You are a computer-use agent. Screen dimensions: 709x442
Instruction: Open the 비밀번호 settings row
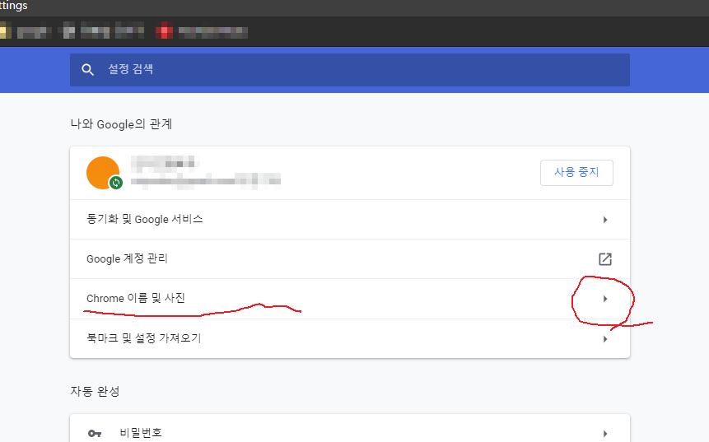[x=349, y=429]
